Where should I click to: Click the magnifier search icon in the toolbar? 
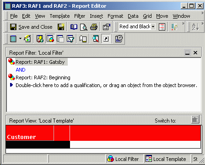tap(96, 39)
